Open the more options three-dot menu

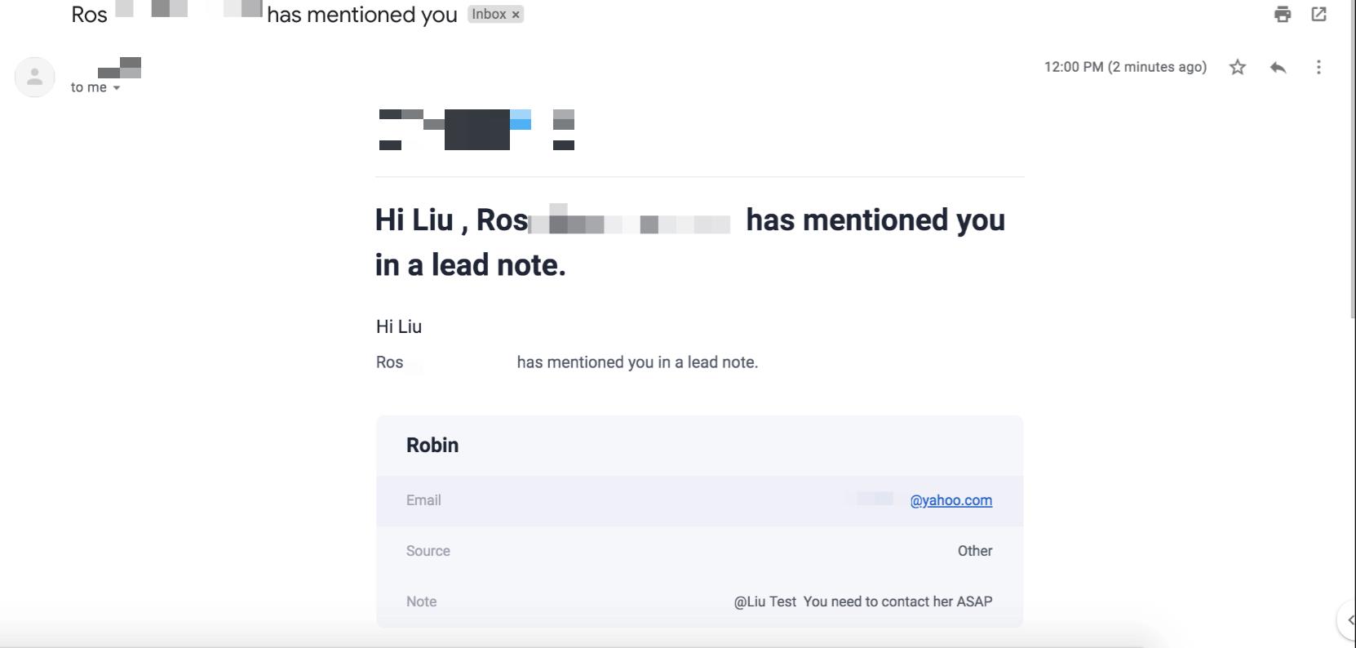click(1319, 67)
